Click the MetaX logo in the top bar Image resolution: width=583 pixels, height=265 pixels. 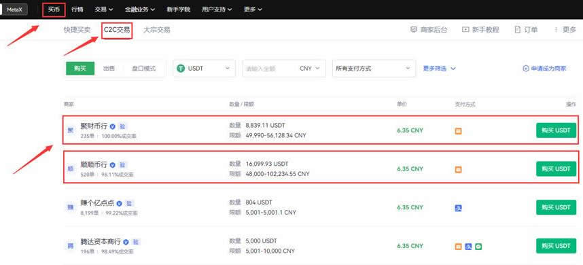(x=14, y=10)
